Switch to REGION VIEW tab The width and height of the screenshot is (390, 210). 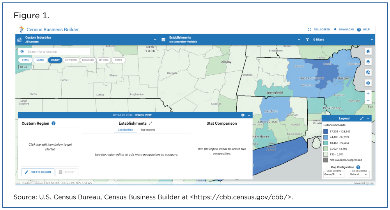click(x=143, y=115)
